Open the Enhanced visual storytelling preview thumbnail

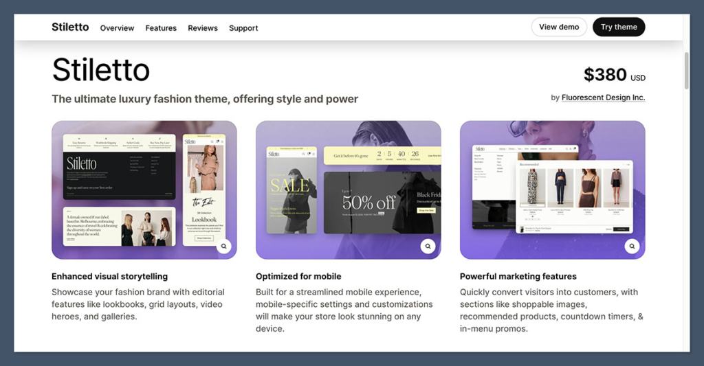click(144, 190)
